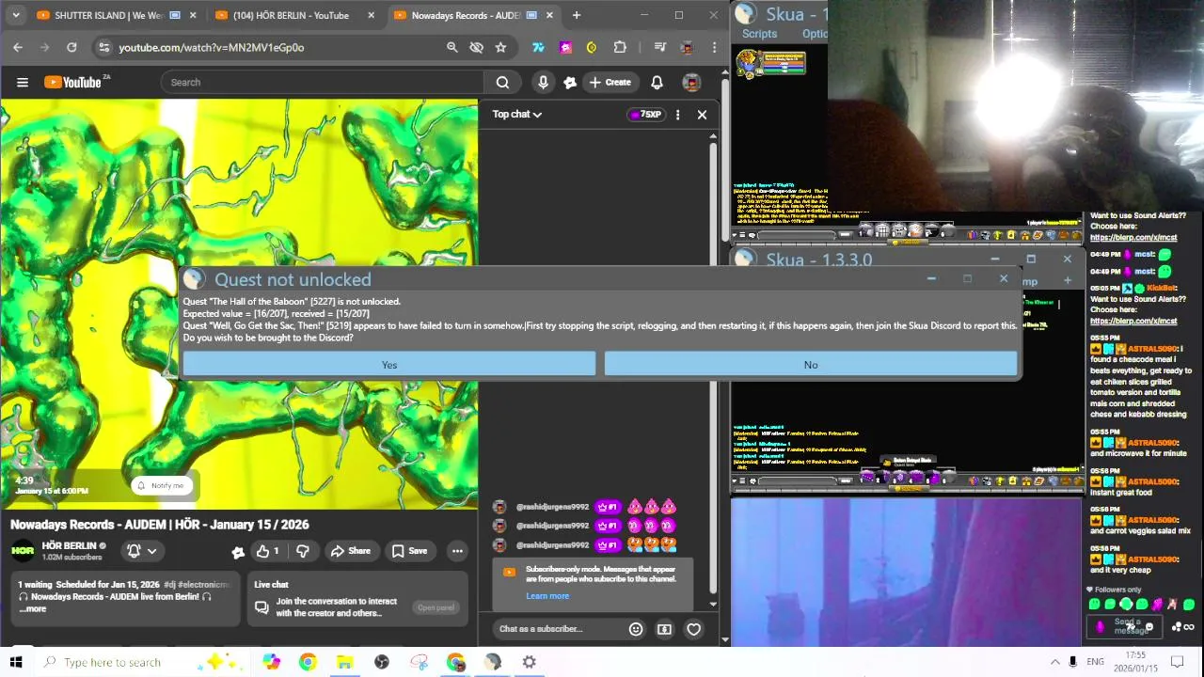Click Learn more in subscribers-only notice
Screen dimensions: 1204x677
point(547,596)
